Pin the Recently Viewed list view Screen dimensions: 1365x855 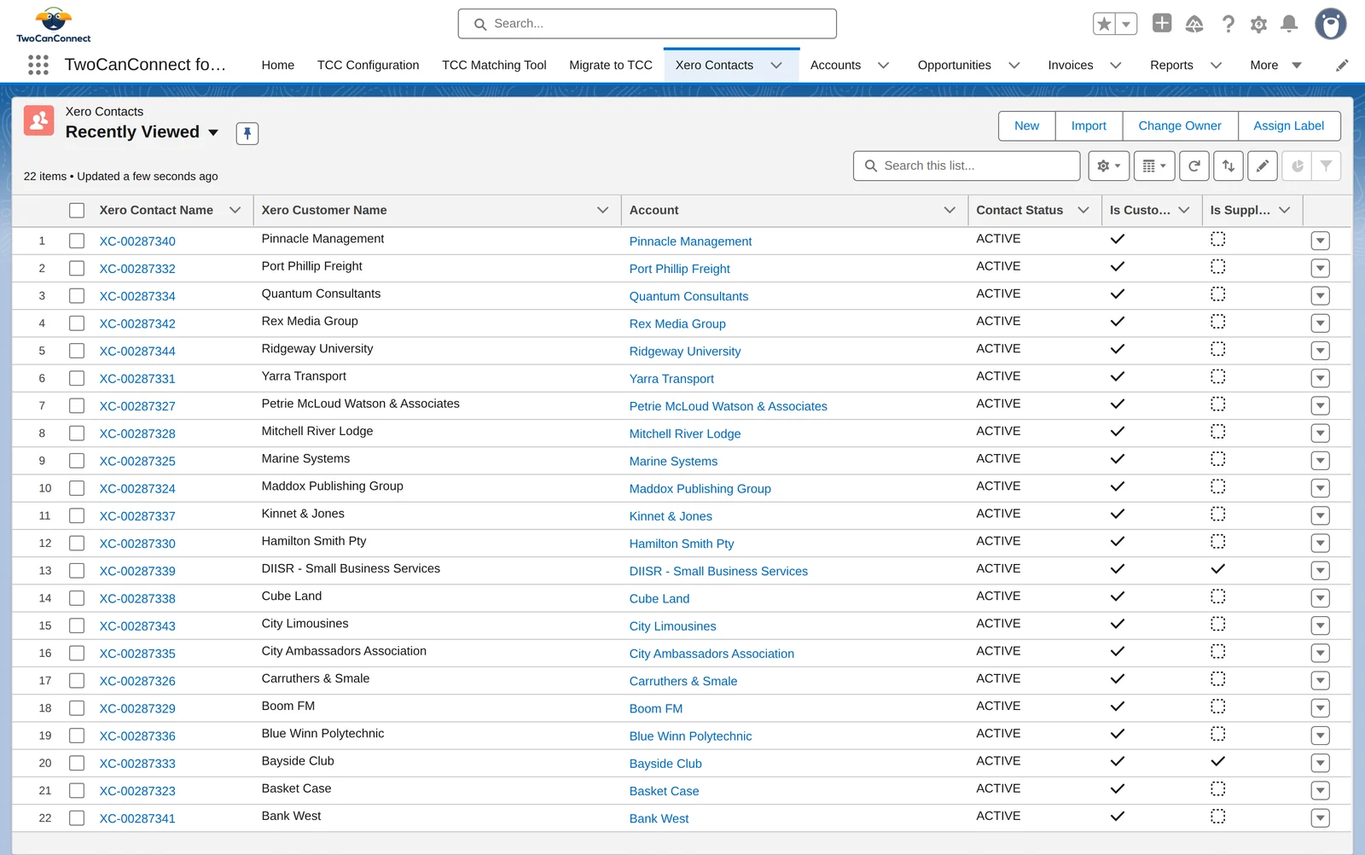pos(247,133)
